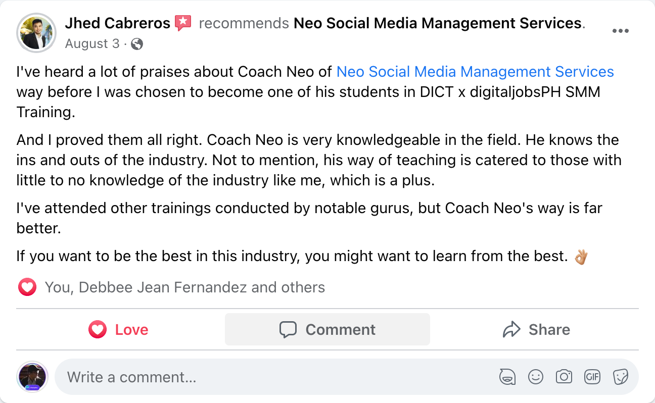Open the GIF picker

tap(592, 377)
